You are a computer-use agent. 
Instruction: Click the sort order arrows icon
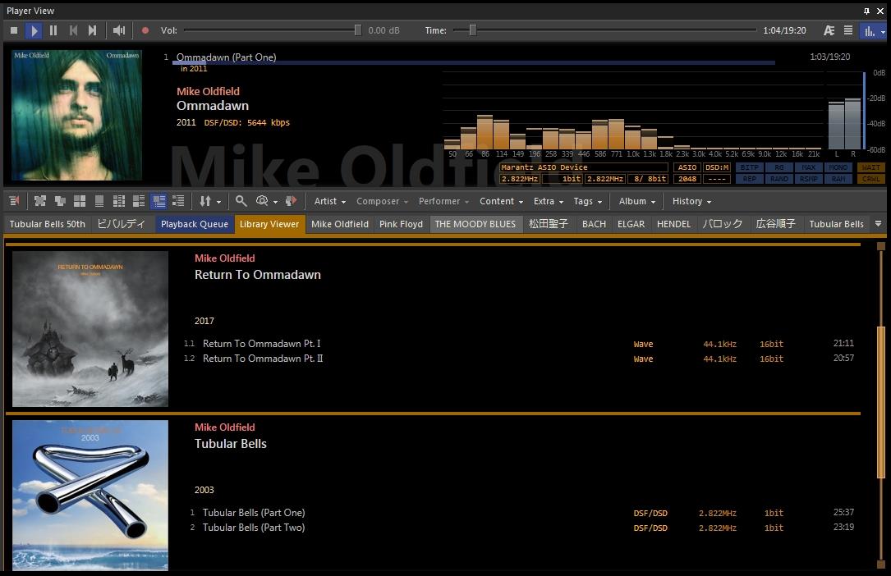[205, 201]
